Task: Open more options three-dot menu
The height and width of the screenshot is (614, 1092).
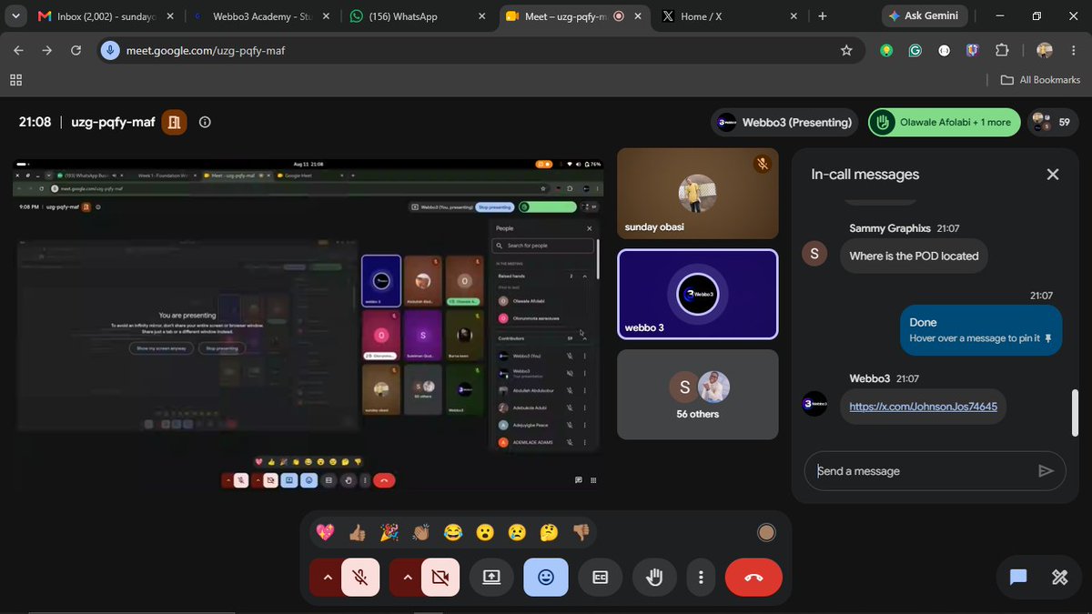Action: click(701, 577)
